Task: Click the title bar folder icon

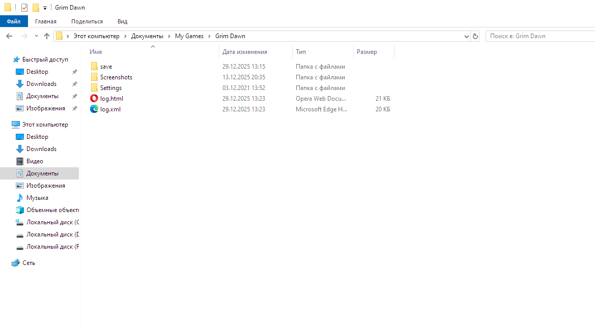Action: click(x=8, y=7)
